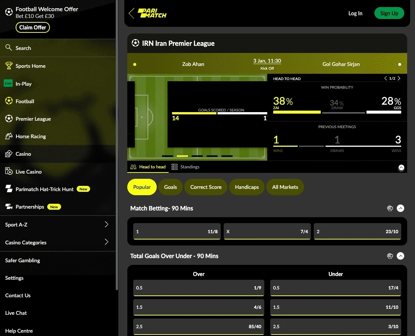Click the Football ball icon in sidebar
Viewport: 415px width, 336px height.
(x=9, y=101)
